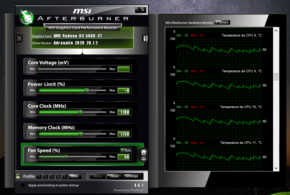
Task: Click the 4.6.2 version number
Action: point(139,185)
